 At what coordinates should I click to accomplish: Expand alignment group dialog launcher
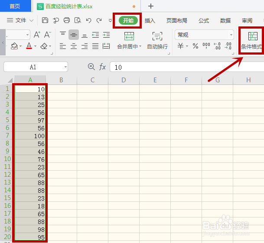[x=169, y=54]
